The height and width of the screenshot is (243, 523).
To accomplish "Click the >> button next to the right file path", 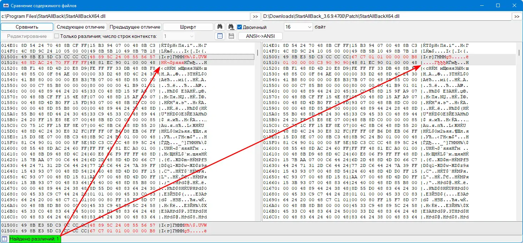I will [x=517, y=16].
